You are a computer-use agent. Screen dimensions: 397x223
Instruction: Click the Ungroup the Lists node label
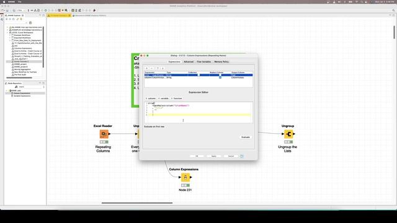[288, 149]
